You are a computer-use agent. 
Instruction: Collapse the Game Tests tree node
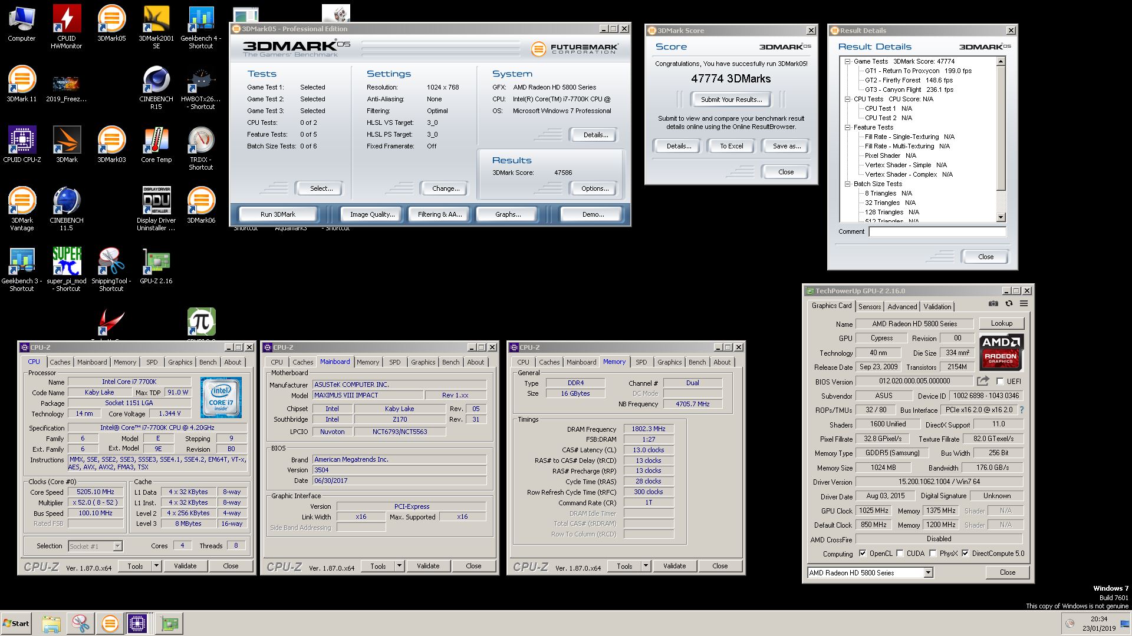coord(847,61)
